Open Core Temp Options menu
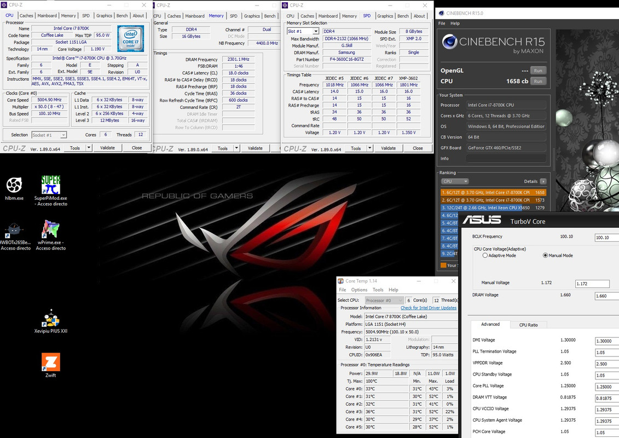The width and height of the screenshot is (619, 438). click(359, 290)
